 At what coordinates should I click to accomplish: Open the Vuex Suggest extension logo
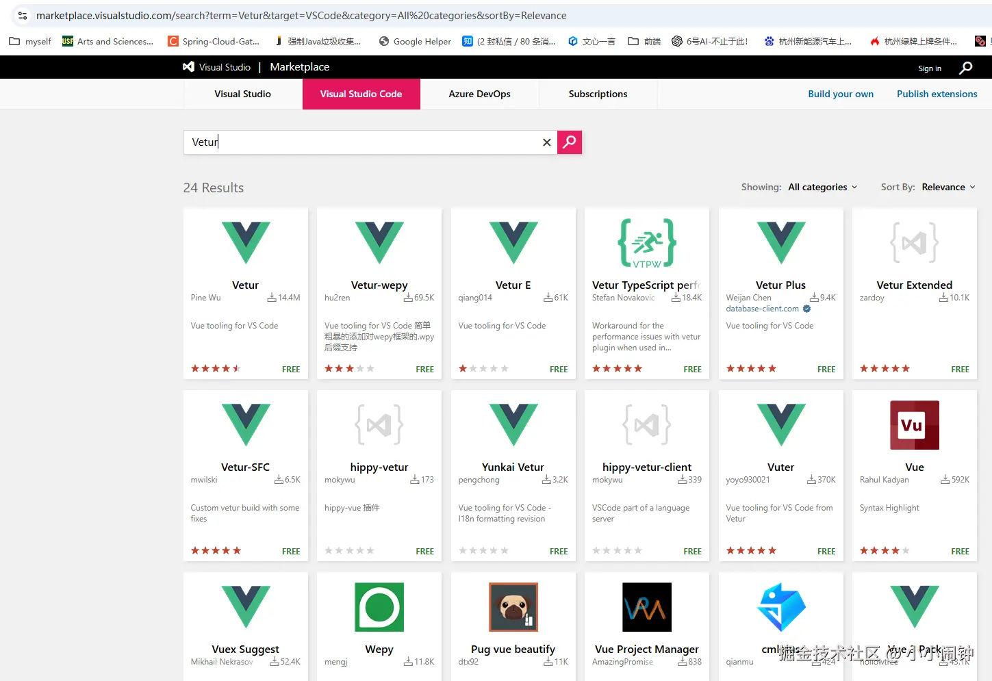pos(246,606)
